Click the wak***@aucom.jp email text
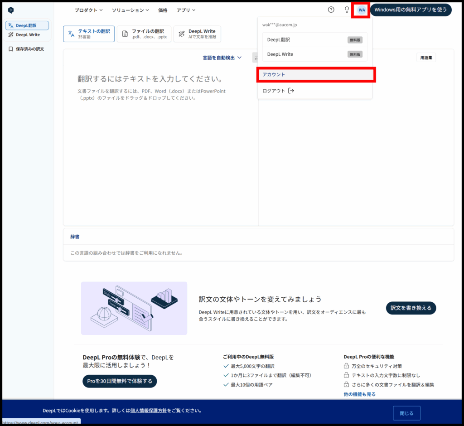The height and width of the screenshot is (426, 464). pos(280,25)
